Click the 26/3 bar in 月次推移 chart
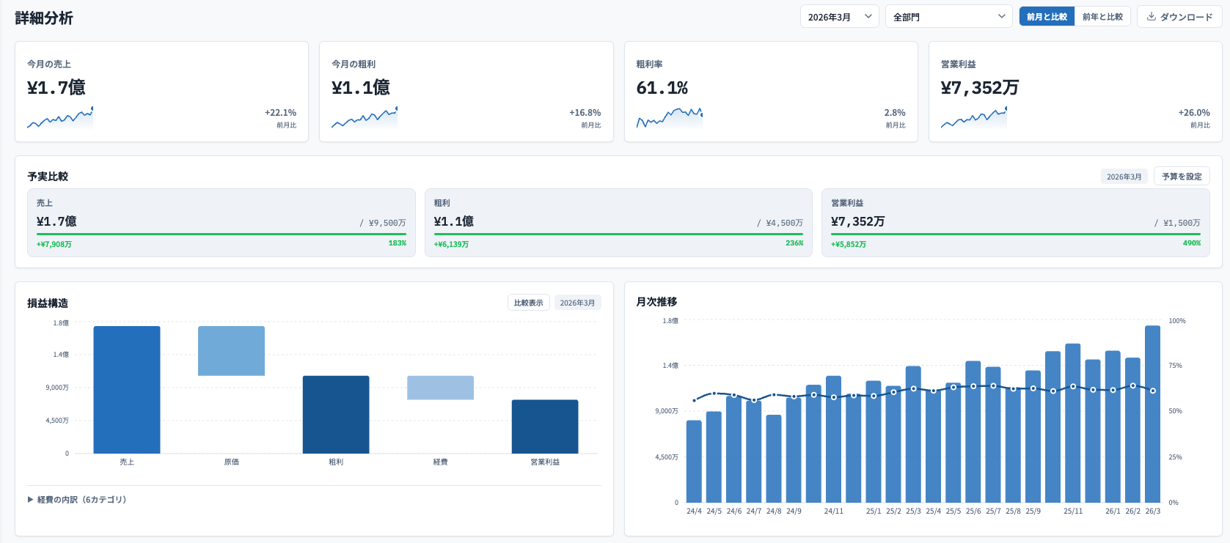 click(x=1152, y=414)
